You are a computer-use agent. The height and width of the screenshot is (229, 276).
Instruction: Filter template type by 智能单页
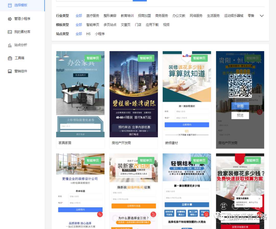[x=93, y=25]
